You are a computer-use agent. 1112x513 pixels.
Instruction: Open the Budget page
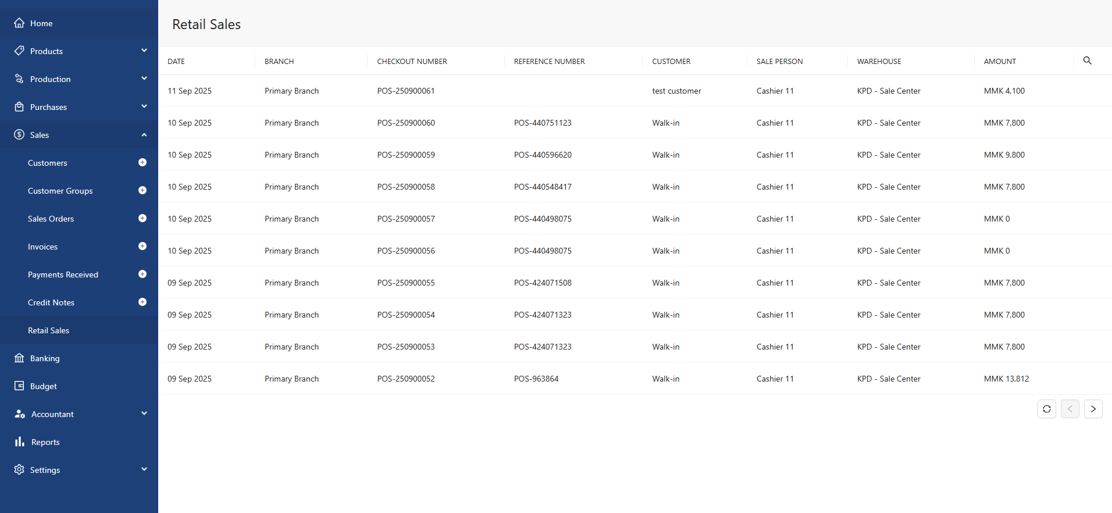(44, 386)
